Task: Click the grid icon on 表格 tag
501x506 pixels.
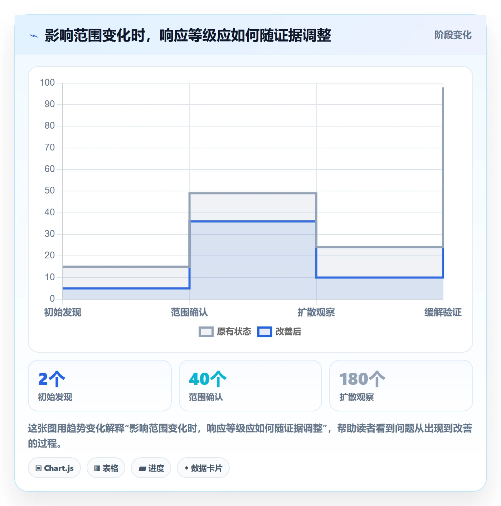Action: pyautogui.click(x=97, y=468)
